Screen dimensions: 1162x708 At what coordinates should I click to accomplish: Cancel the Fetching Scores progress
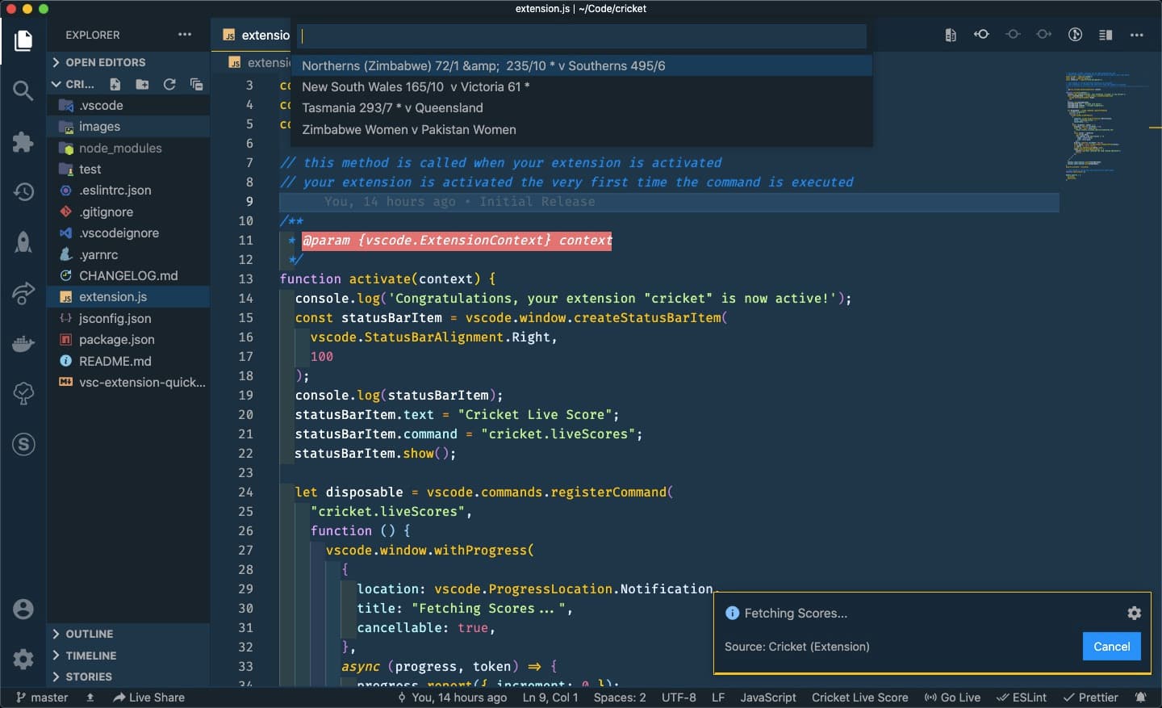point(1111,646)
